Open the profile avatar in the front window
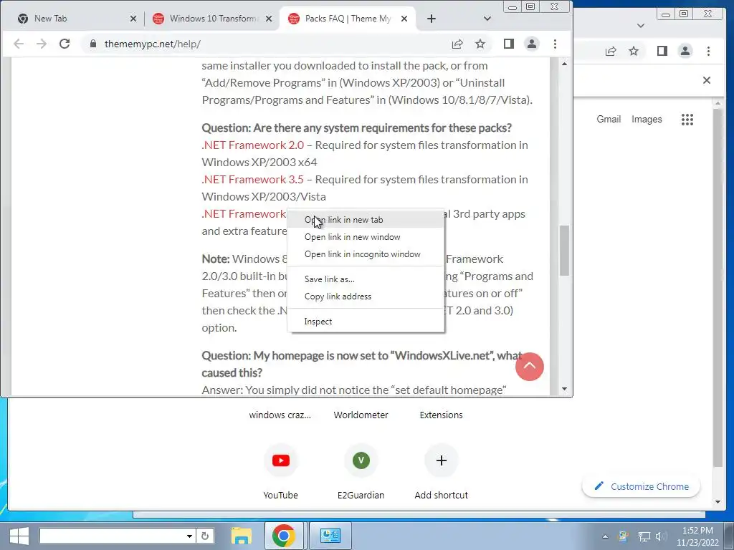 pos(532,44)
